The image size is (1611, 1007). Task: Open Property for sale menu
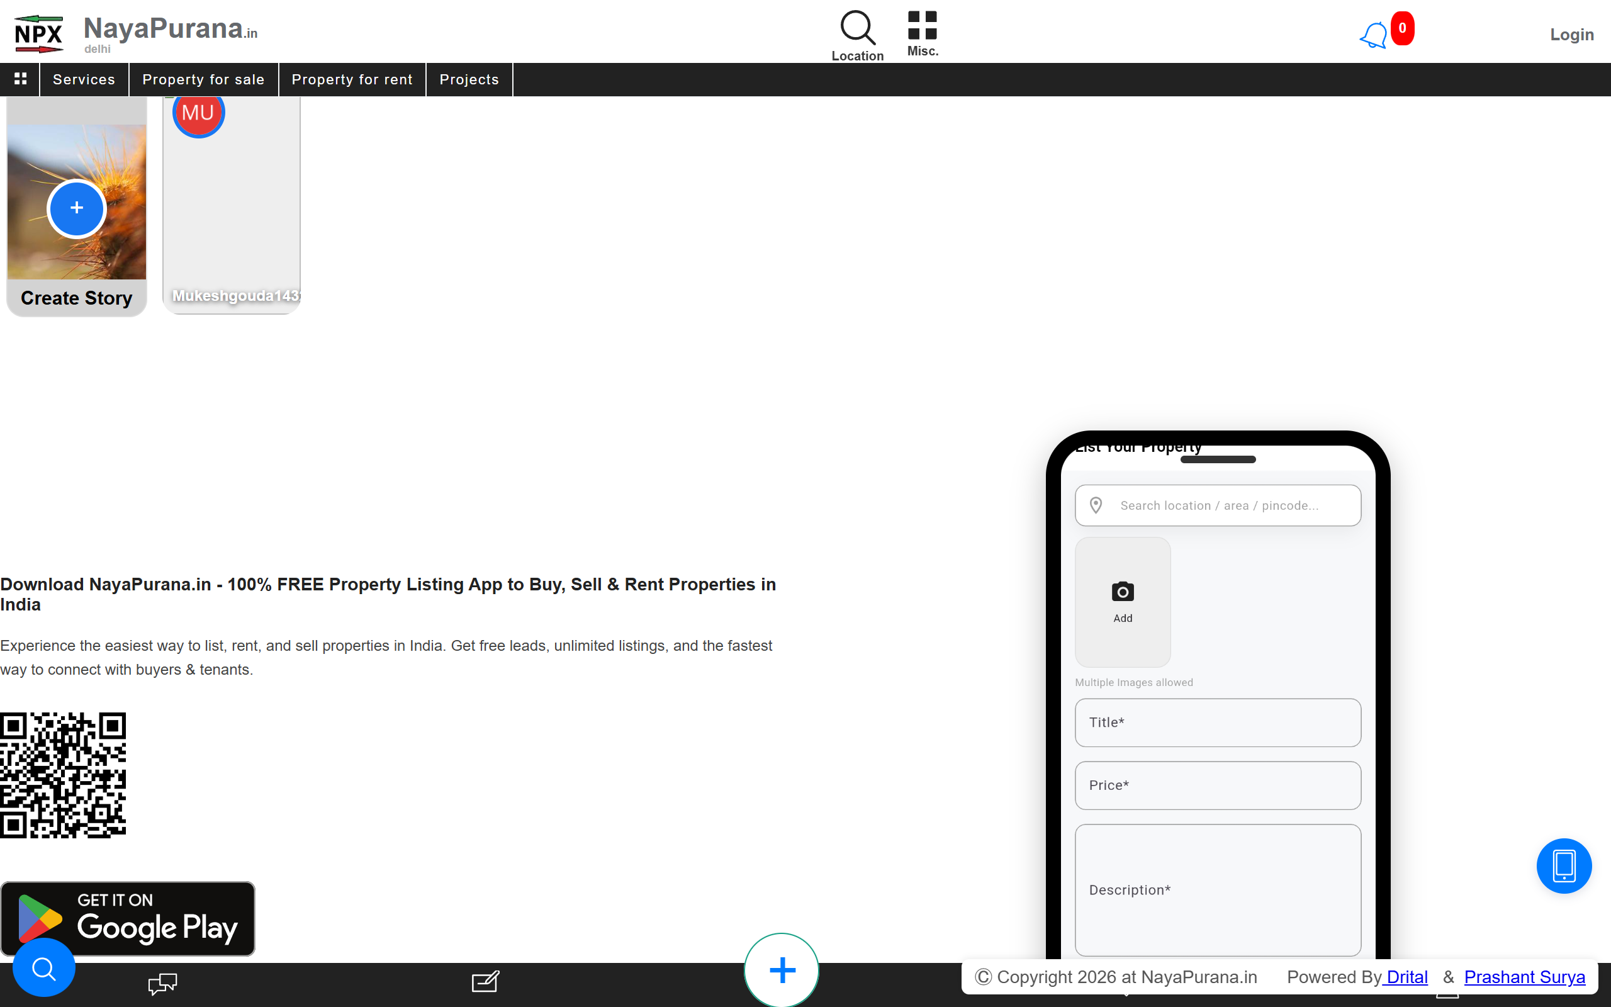point(204,79)
